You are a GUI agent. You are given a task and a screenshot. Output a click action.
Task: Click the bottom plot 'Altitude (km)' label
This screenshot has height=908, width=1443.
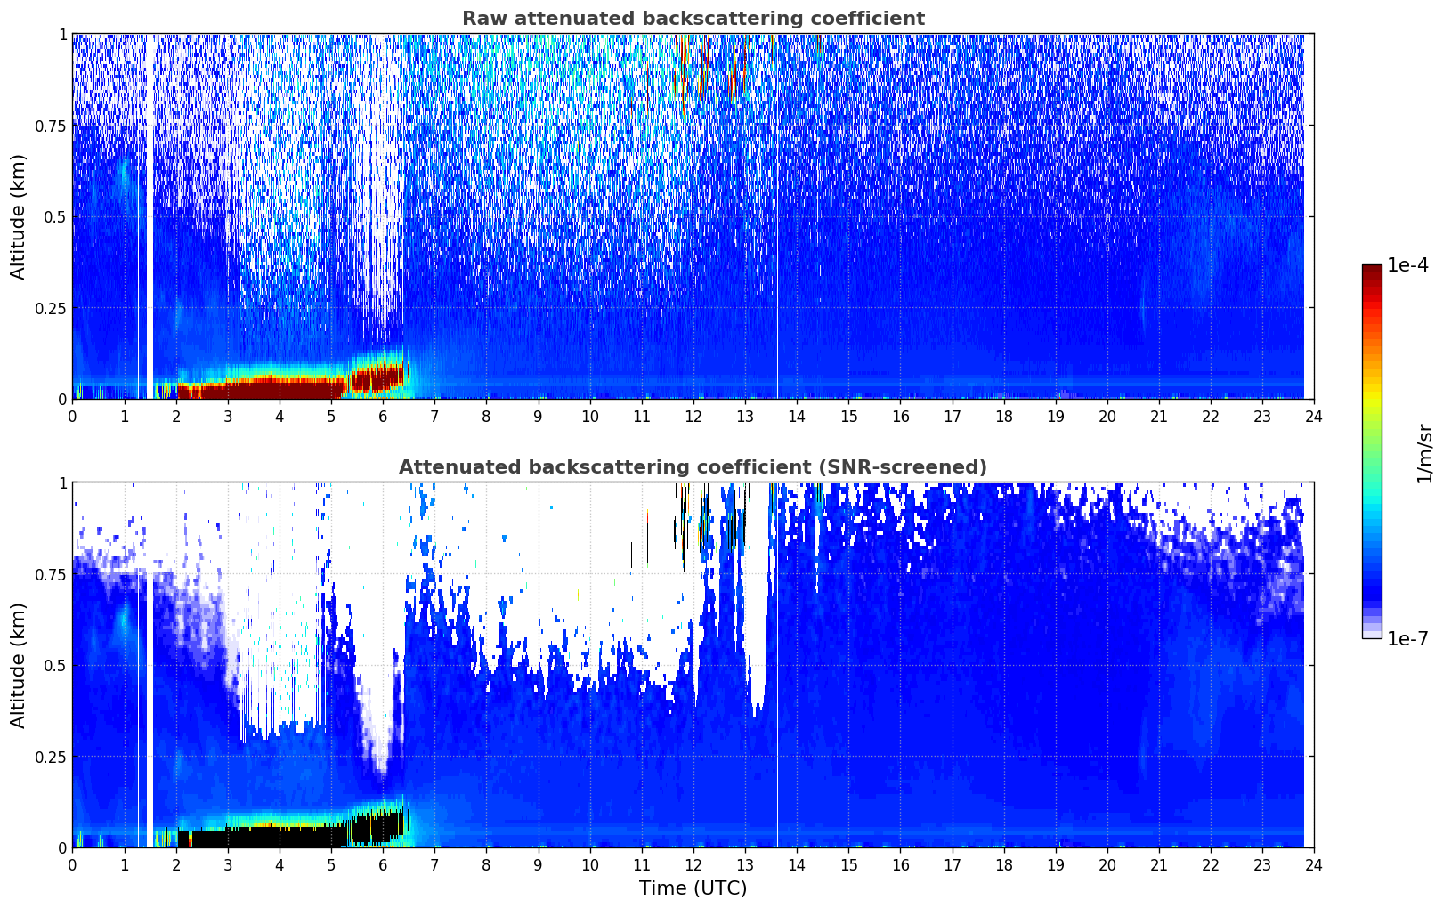click(19, 665)
